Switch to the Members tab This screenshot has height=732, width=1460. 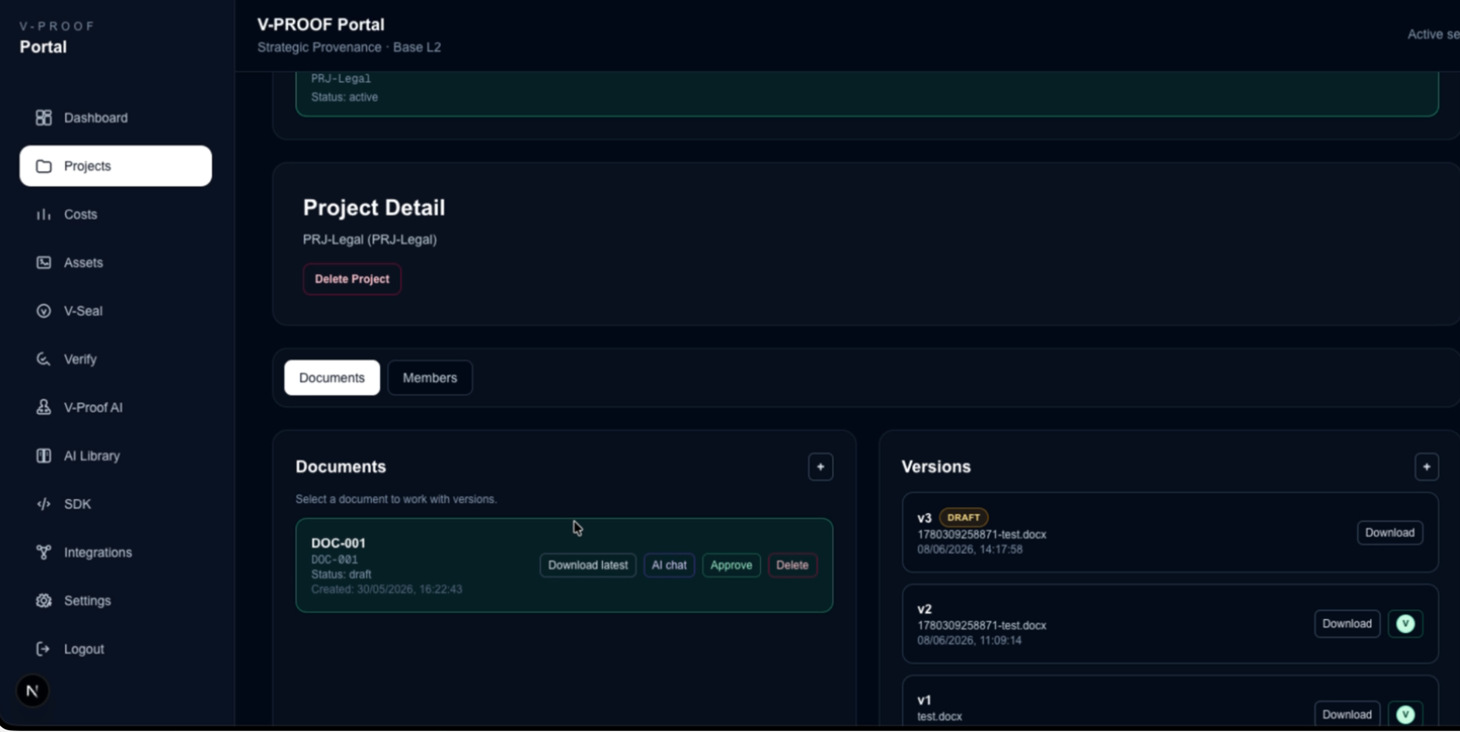click(x=430, y=377)
